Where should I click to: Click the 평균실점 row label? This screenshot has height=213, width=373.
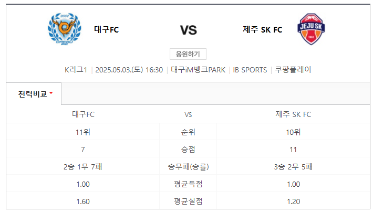point(188,201)
